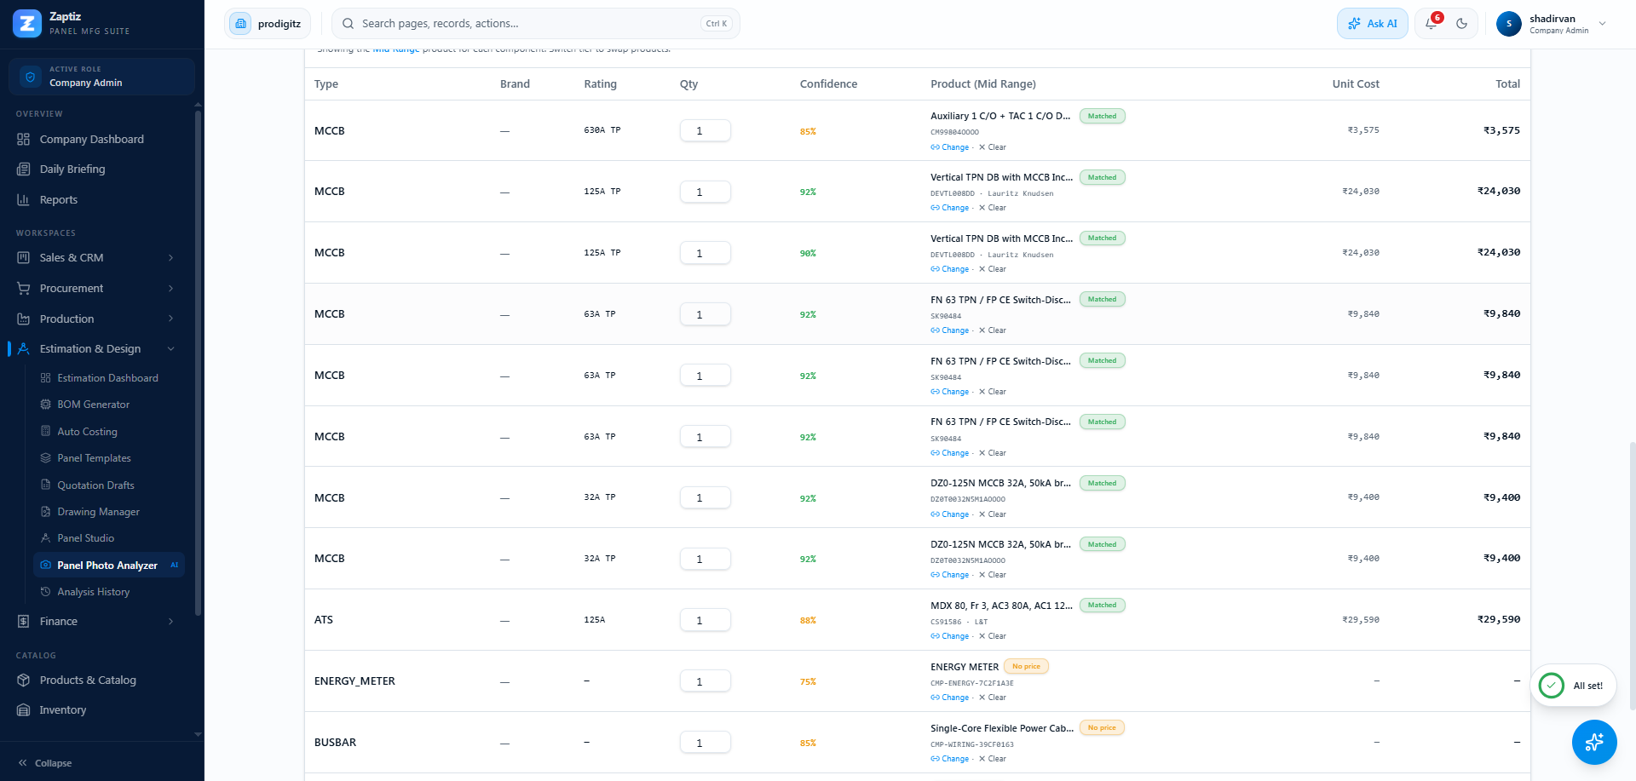The height and width of the screenshot is (781, 1636).
Task: Clear product on ENERGY_METER row
Action: coord(993,698)
